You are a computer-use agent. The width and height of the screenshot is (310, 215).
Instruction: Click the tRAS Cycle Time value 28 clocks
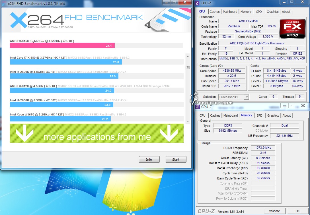[263, 173]
